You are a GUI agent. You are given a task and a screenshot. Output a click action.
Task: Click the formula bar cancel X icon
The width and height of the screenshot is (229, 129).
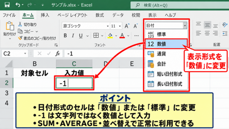39,53
